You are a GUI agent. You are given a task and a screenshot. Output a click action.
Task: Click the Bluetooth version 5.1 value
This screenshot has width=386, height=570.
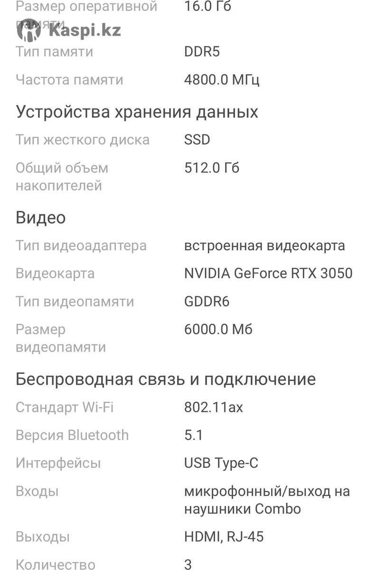[193, 435]
